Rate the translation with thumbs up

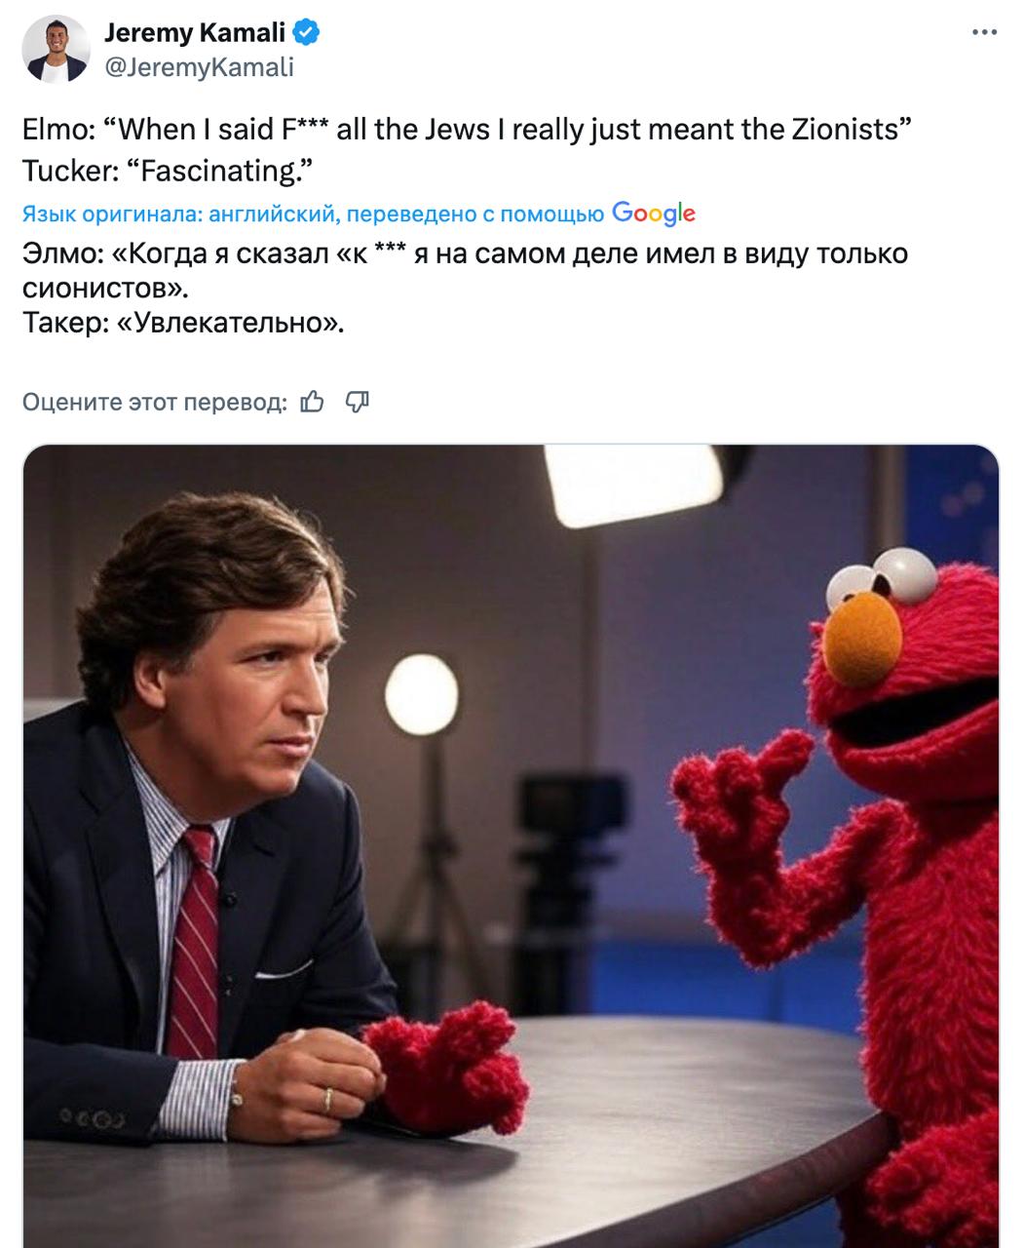[312, 402]
